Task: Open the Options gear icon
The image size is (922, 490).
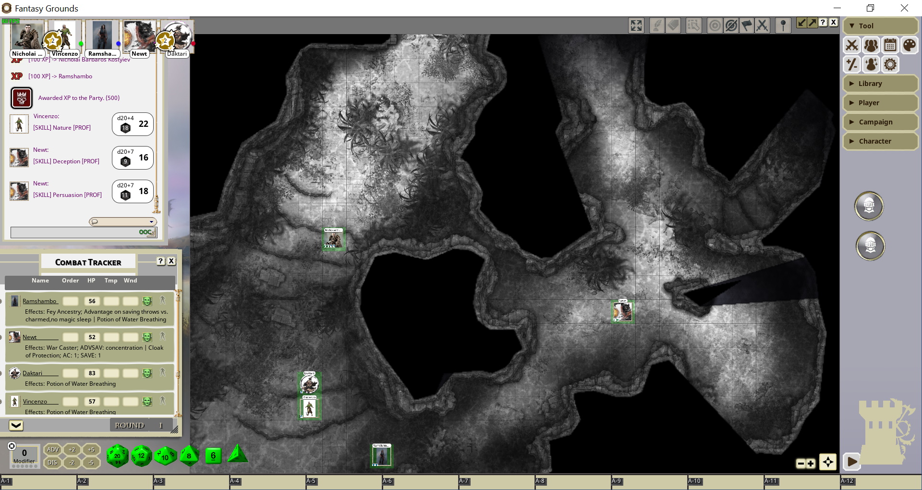Action: 890,64
